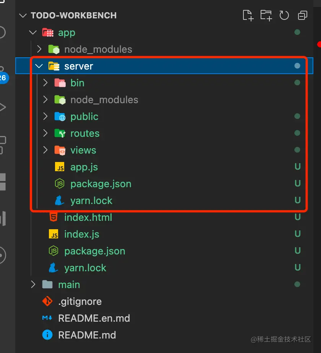Expand the main folder
The width and height of the screenshot is (321, 353).
(33, 285)
